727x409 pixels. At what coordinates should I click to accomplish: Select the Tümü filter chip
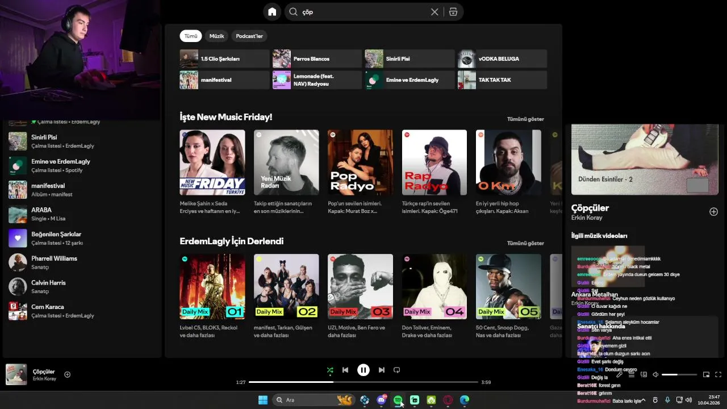click(191, 36)
